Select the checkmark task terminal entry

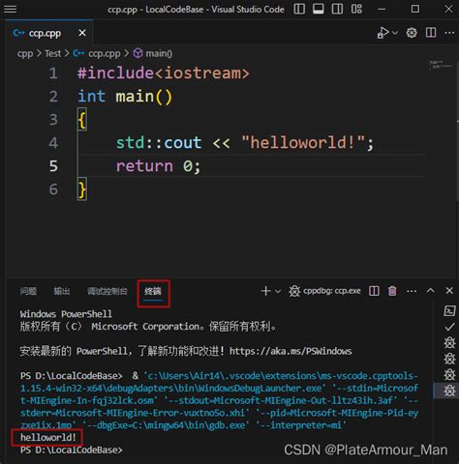[449, 328]
